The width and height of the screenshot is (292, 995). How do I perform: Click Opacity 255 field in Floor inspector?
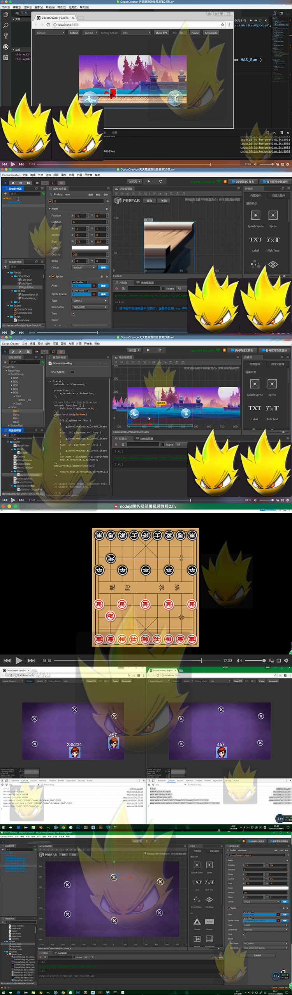pyautogui.click(x=90, y=254)
